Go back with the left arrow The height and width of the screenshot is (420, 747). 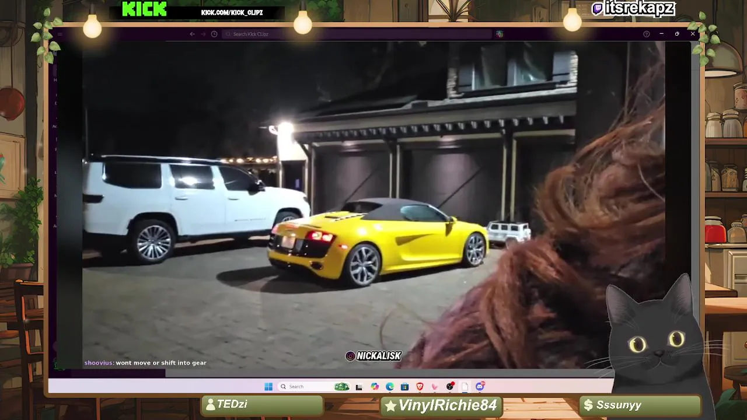coord(192,34)
